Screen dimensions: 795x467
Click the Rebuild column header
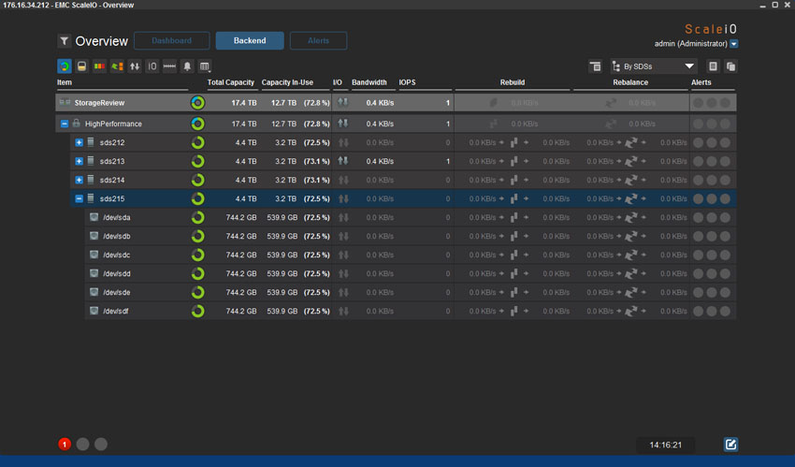point(513,82)
